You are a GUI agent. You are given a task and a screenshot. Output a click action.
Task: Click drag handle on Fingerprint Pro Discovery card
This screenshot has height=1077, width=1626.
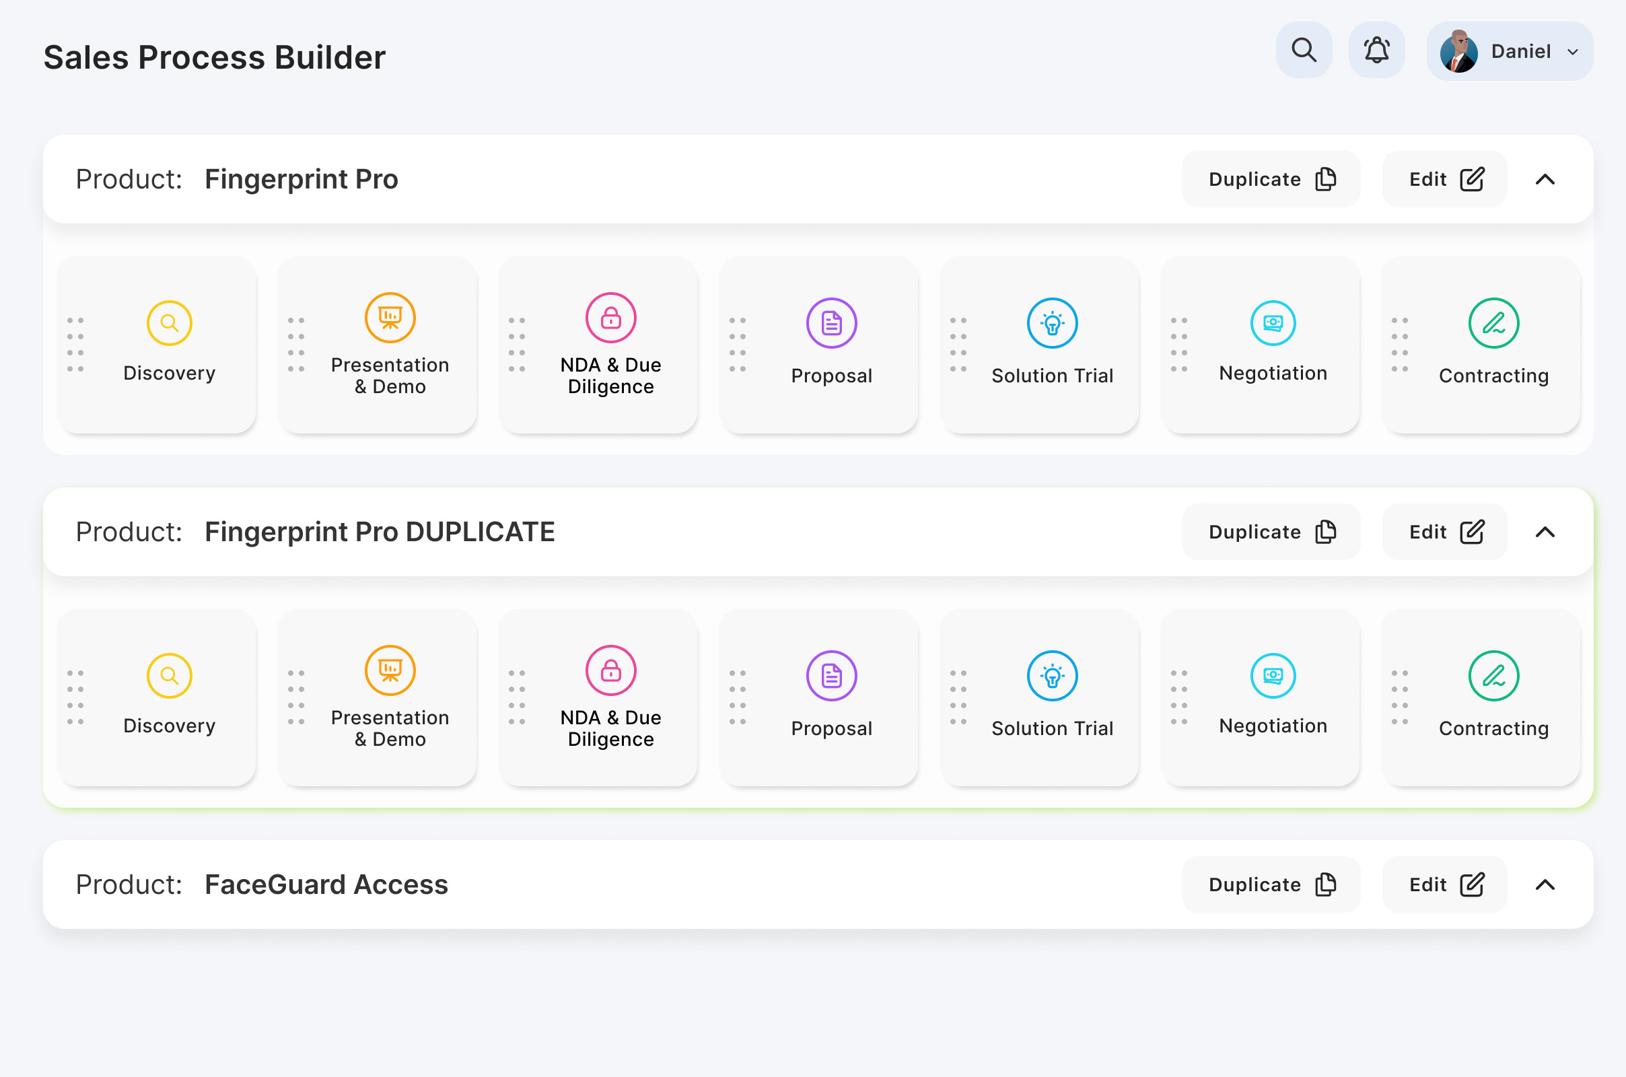[75, 345]
